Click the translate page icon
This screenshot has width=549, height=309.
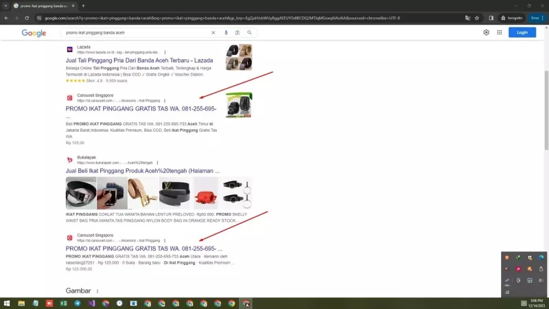[x=467, y=18]
